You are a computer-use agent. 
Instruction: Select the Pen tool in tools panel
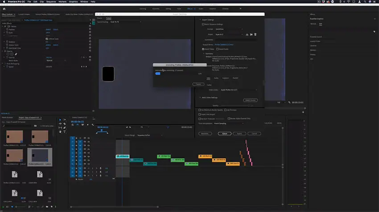pyautogui.click(x=65, y=128)
